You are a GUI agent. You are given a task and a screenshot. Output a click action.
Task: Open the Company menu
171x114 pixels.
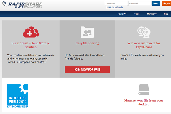[152, 14]
